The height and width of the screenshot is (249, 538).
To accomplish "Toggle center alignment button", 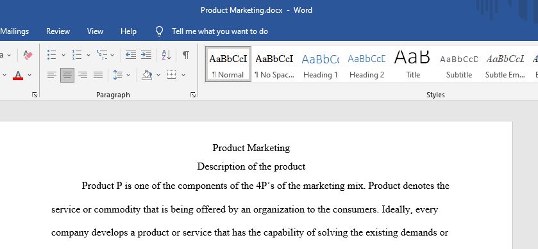I will click(67, 75).
